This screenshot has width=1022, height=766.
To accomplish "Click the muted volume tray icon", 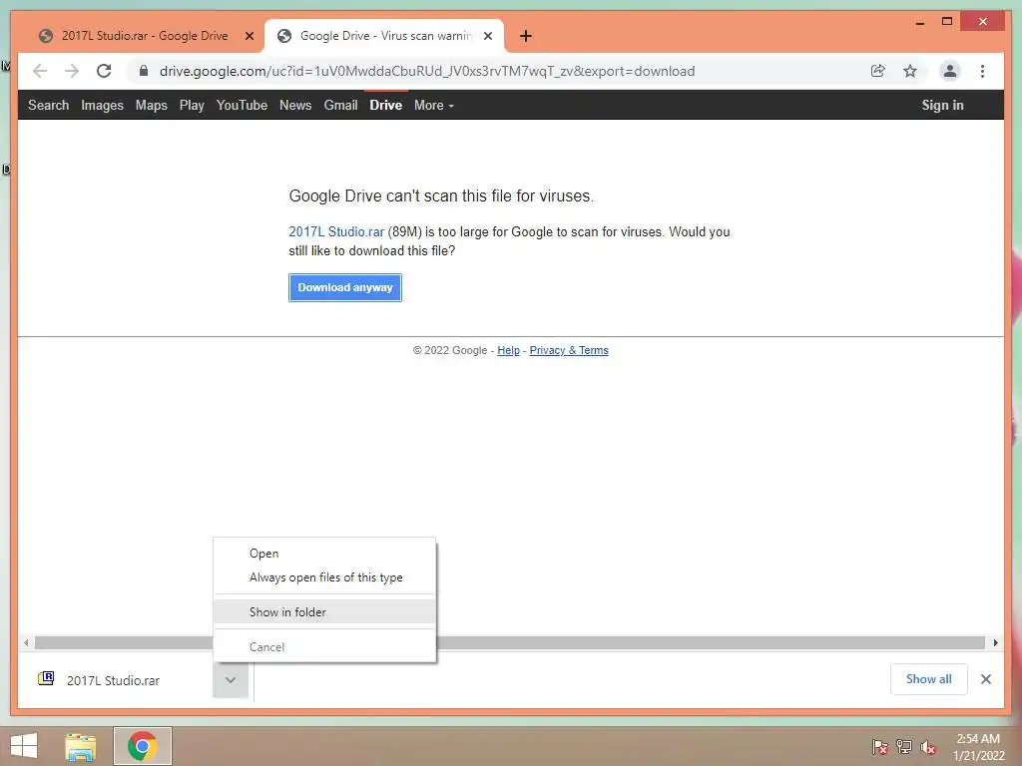I will coord(928,746).
